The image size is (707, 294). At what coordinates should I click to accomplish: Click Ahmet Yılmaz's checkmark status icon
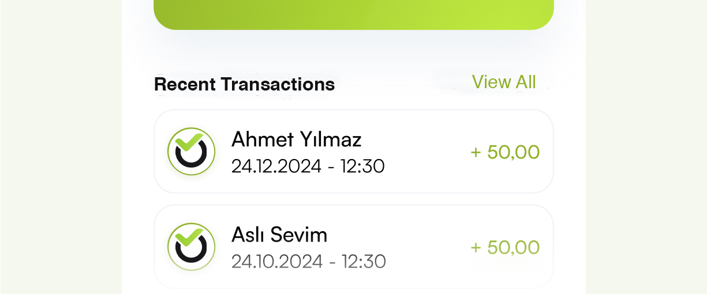[x=191, y=152]
